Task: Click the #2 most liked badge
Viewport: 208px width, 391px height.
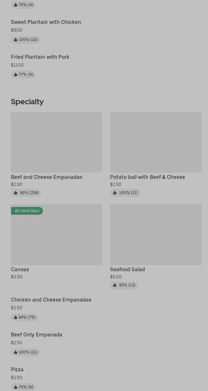Action: (27, 211)
